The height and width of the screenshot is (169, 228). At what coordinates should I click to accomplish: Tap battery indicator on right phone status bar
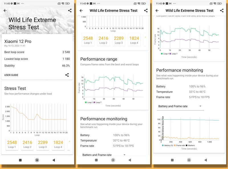click(x=219, y=3)
